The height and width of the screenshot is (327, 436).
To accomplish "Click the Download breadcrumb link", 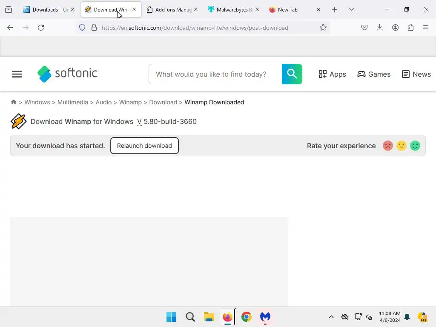I will click(163, 102).
